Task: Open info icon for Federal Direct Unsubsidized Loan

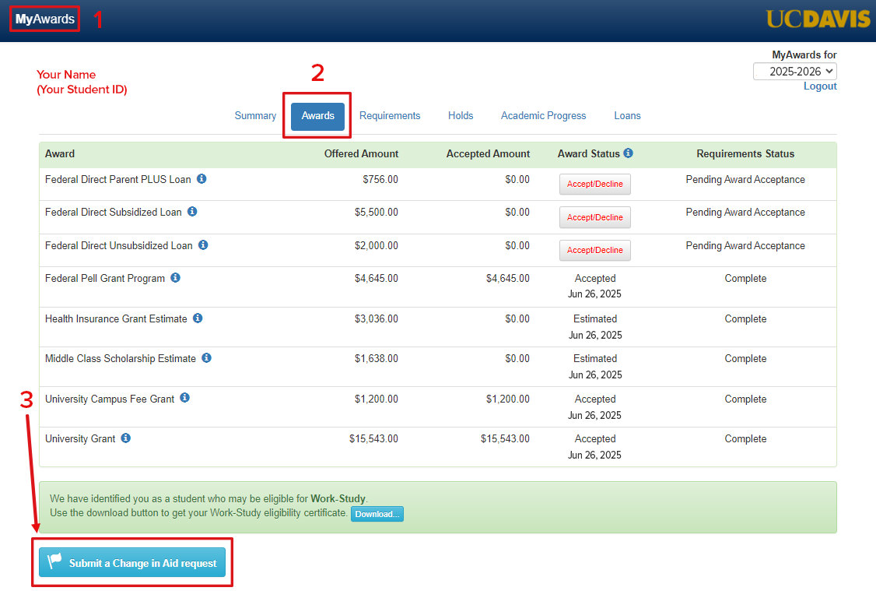Action: point(203,245)
